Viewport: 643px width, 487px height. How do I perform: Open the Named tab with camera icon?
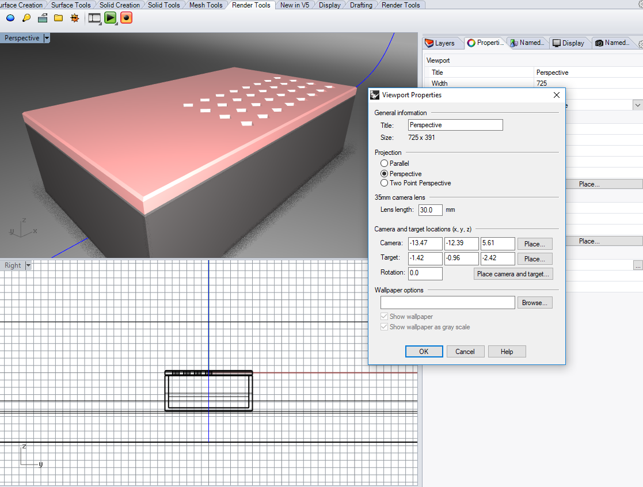[612, 43]
